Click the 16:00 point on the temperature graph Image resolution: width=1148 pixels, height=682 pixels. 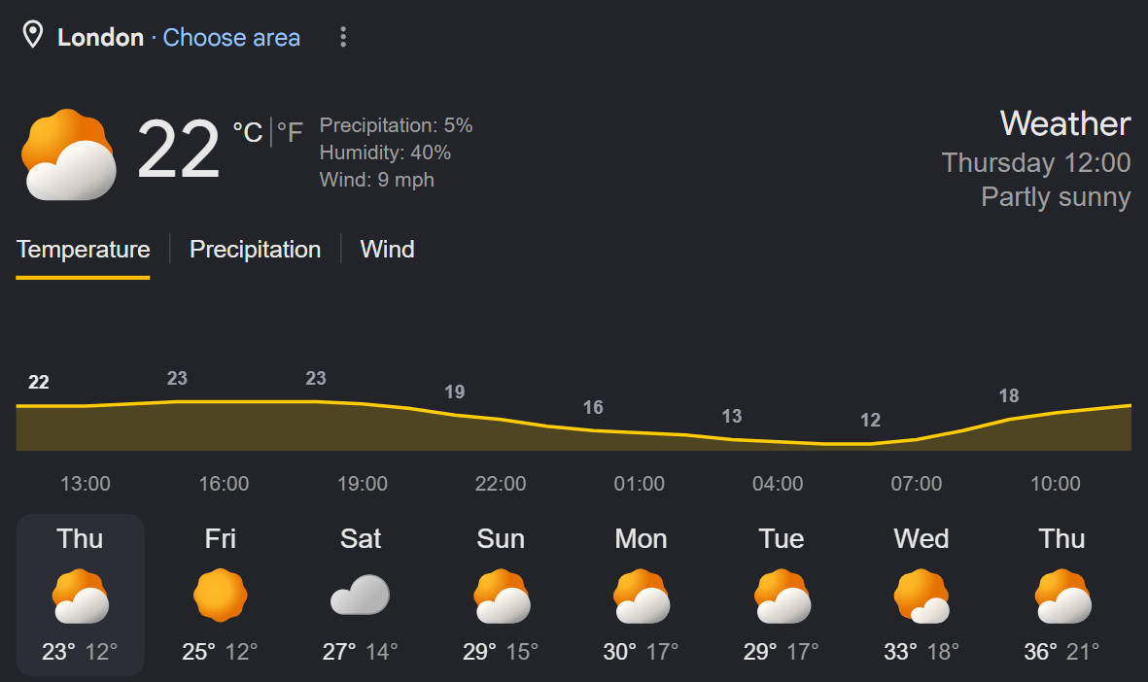(224, 402)
